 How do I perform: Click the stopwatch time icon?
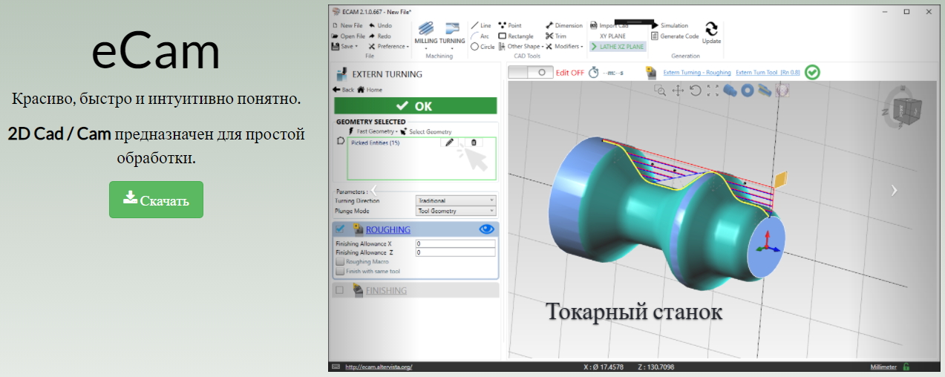593,72
